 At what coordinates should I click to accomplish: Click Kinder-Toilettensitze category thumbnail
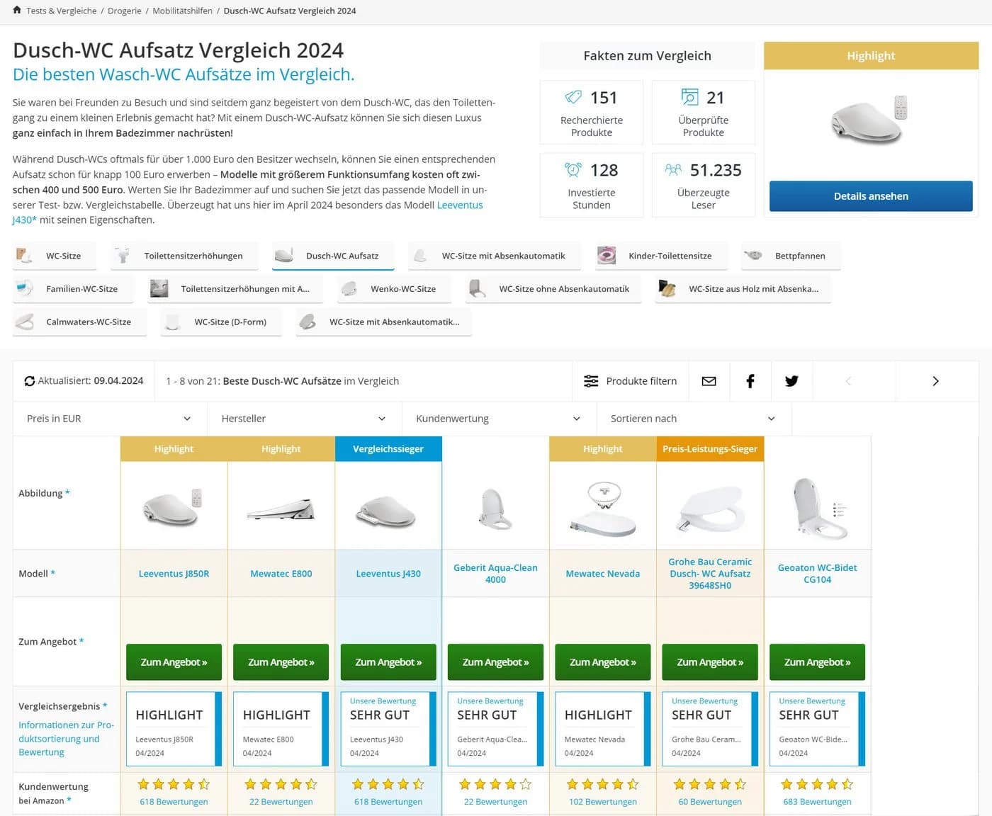[x=607, y=256]
